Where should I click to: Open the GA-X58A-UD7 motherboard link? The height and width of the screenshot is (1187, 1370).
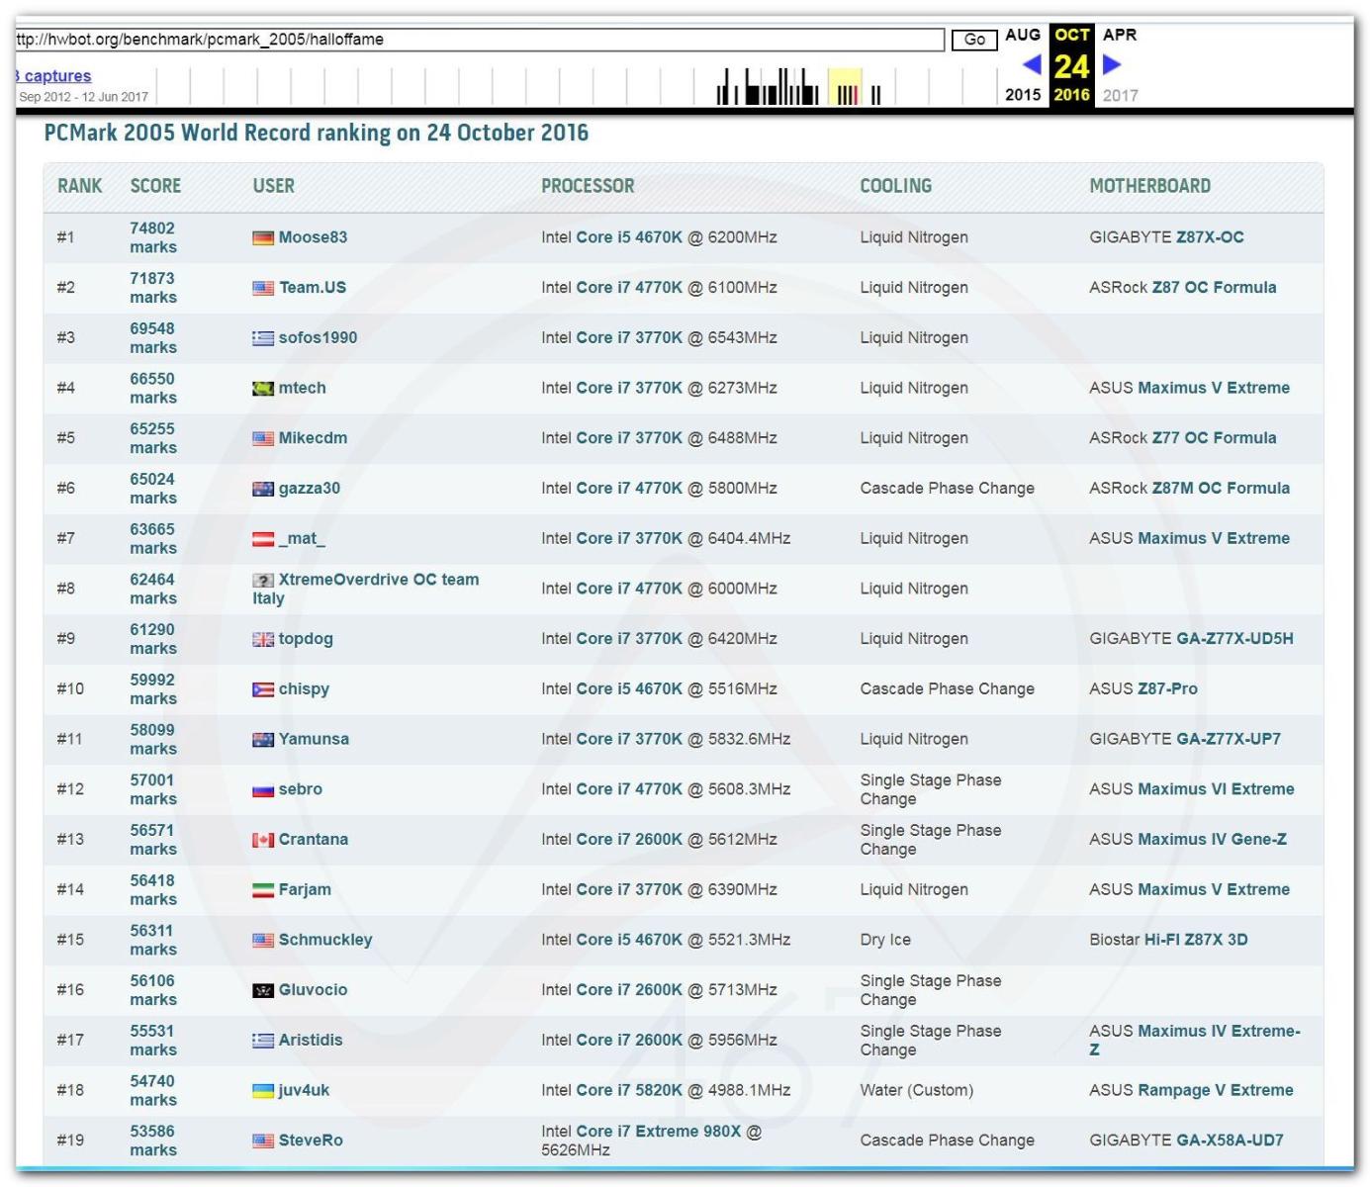1230,1141
